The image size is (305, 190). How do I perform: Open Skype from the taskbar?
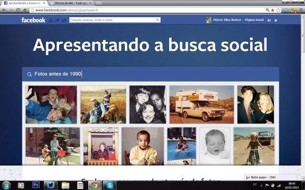click(110, 185)
